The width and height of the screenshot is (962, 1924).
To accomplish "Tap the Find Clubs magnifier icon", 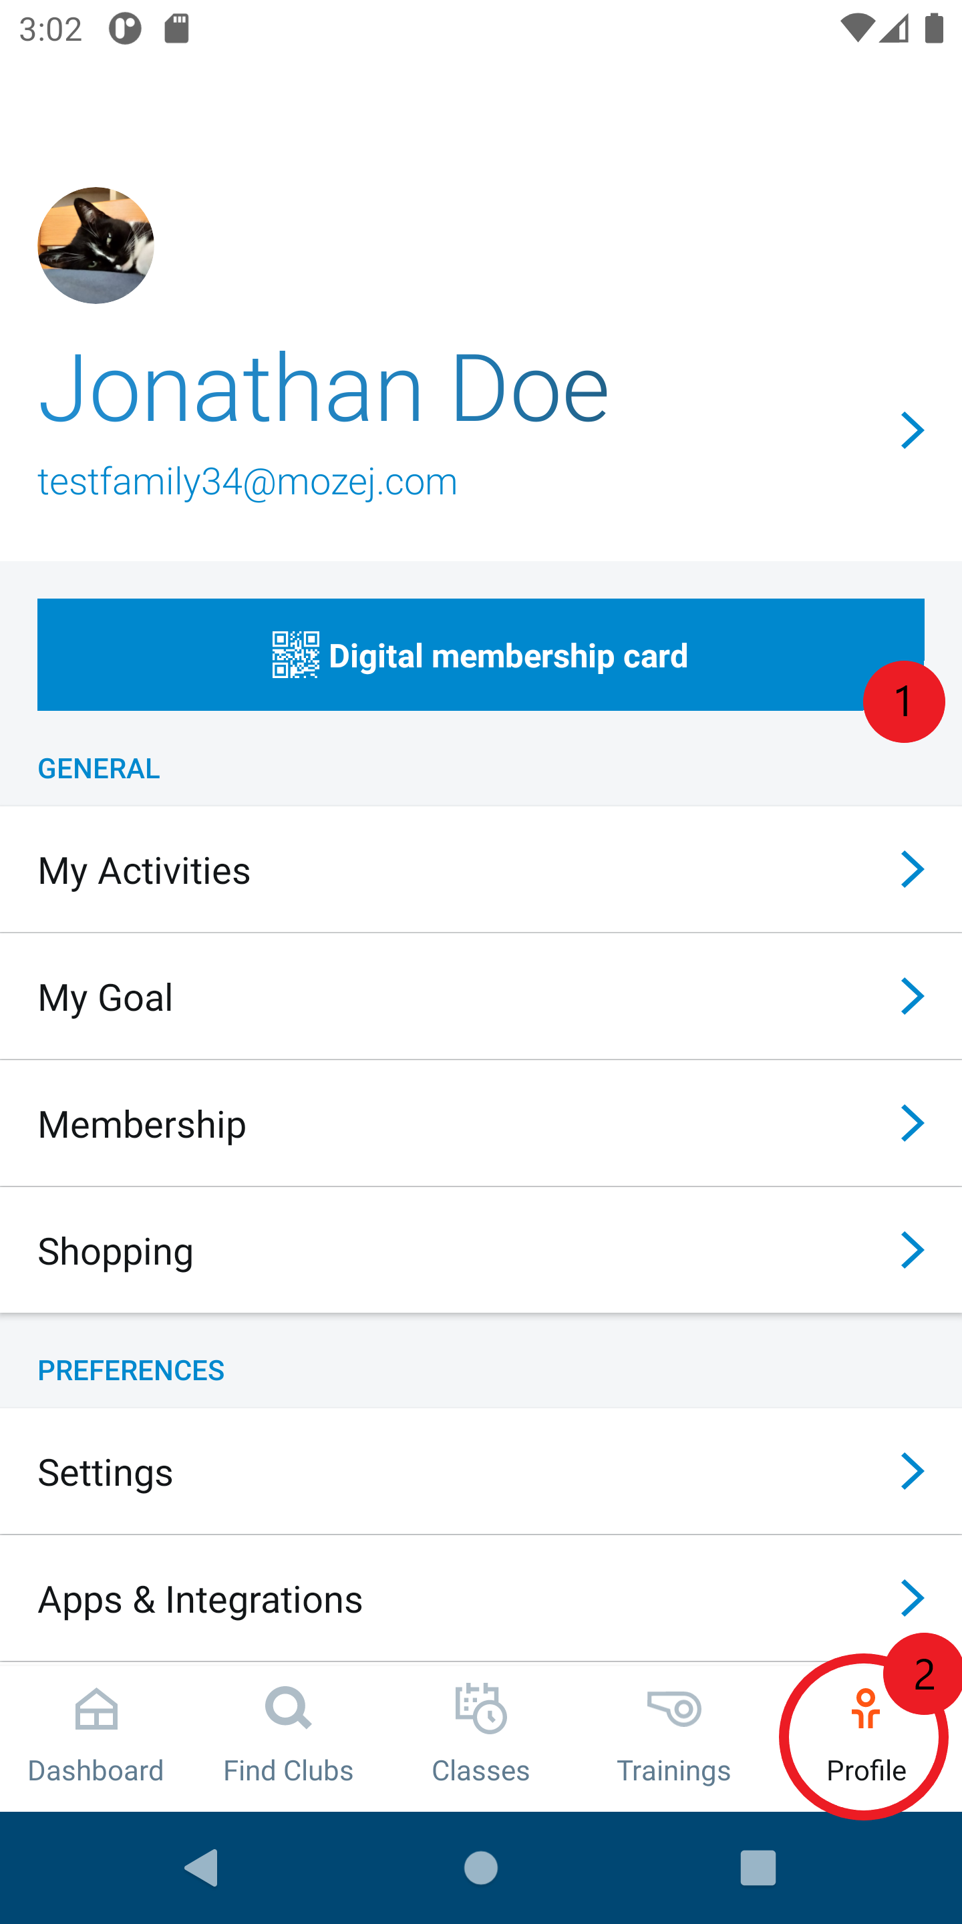I will 287,1709.
